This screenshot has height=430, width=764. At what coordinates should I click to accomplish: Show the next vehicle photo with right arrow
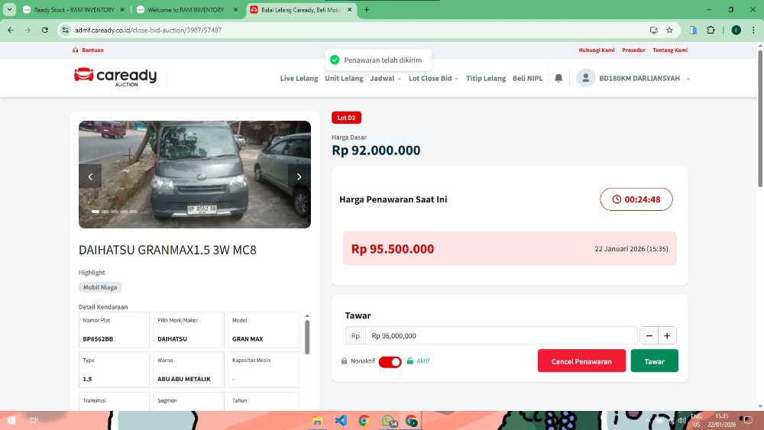coord(299,176)
